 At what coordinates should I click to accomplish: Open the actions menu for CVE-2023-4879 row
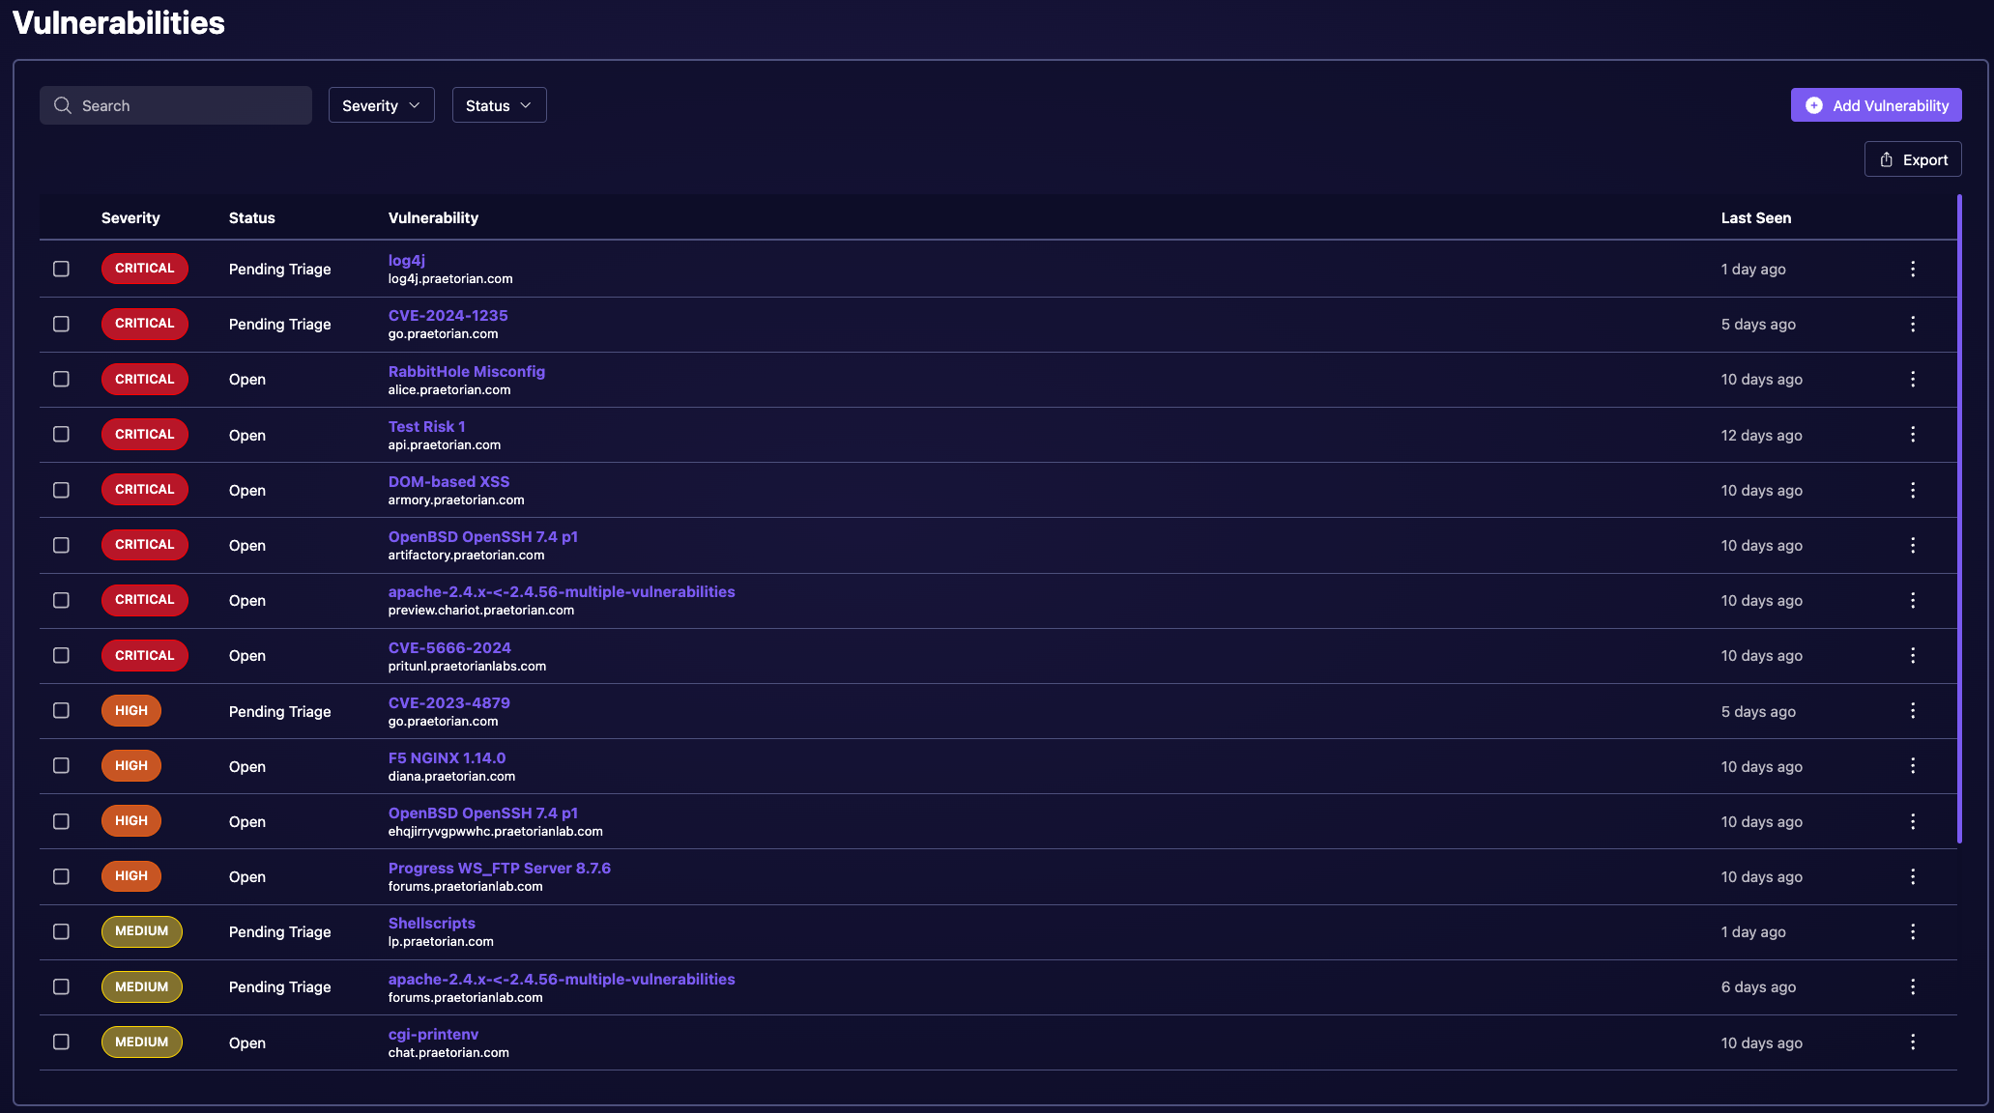click(1912, 710)
